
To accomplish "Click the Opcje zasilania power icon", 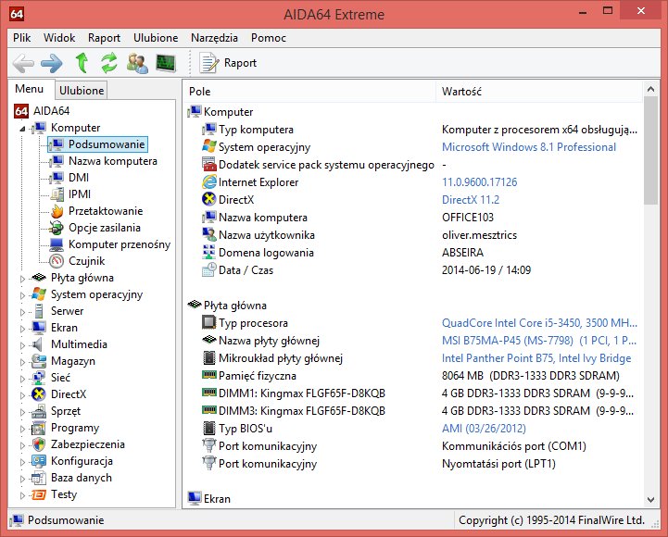I will tap(57, 228).
